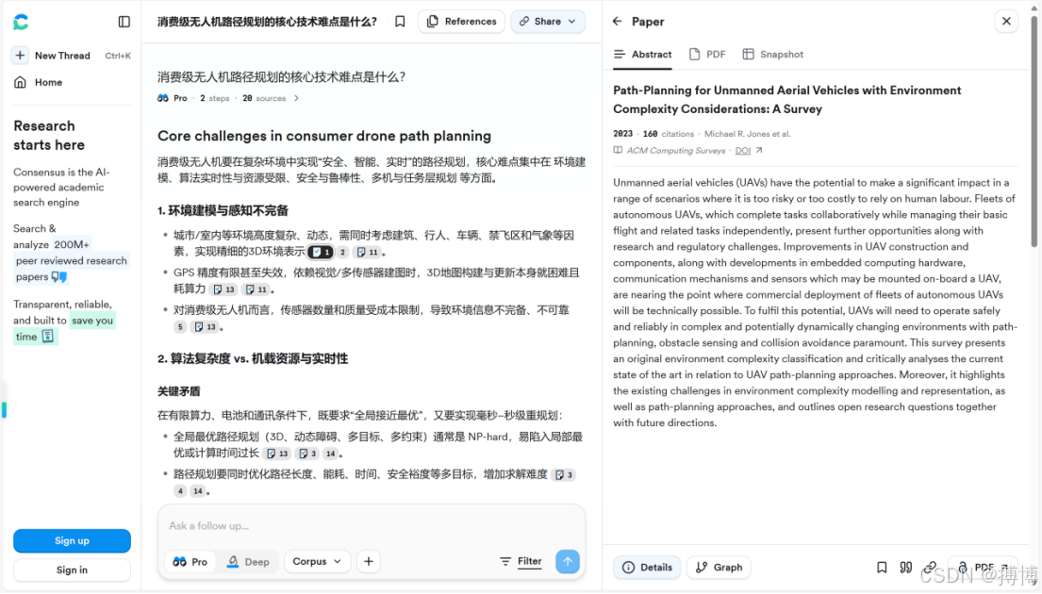Image resolution: width=1042 pixels, height=594 pixels.
Task: Click the thumbs icon beside 'papers'
Action: pos(59,277)
